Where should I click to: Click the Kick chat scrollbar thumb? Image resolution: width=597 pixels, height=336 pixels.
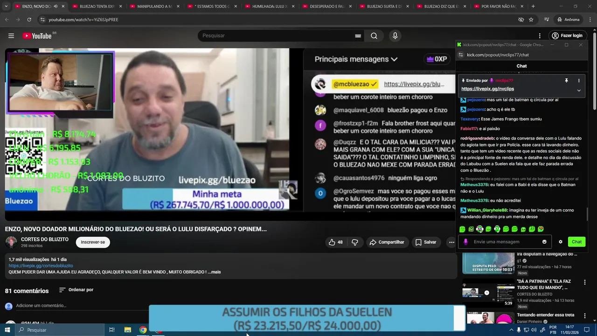[x=588, y=215]
